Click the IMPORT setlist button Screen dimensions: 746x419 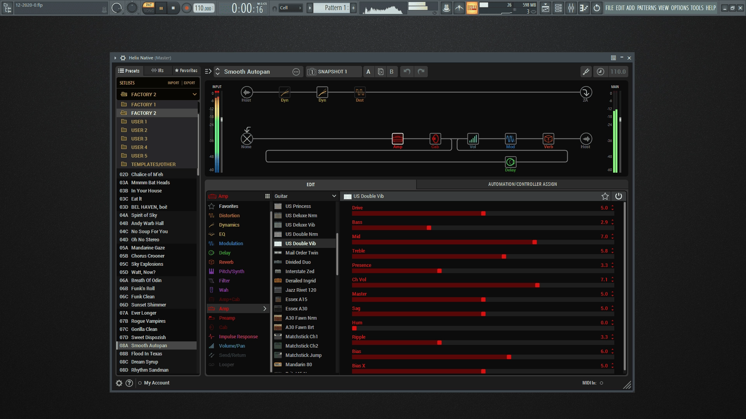click(x=173, y=83)
